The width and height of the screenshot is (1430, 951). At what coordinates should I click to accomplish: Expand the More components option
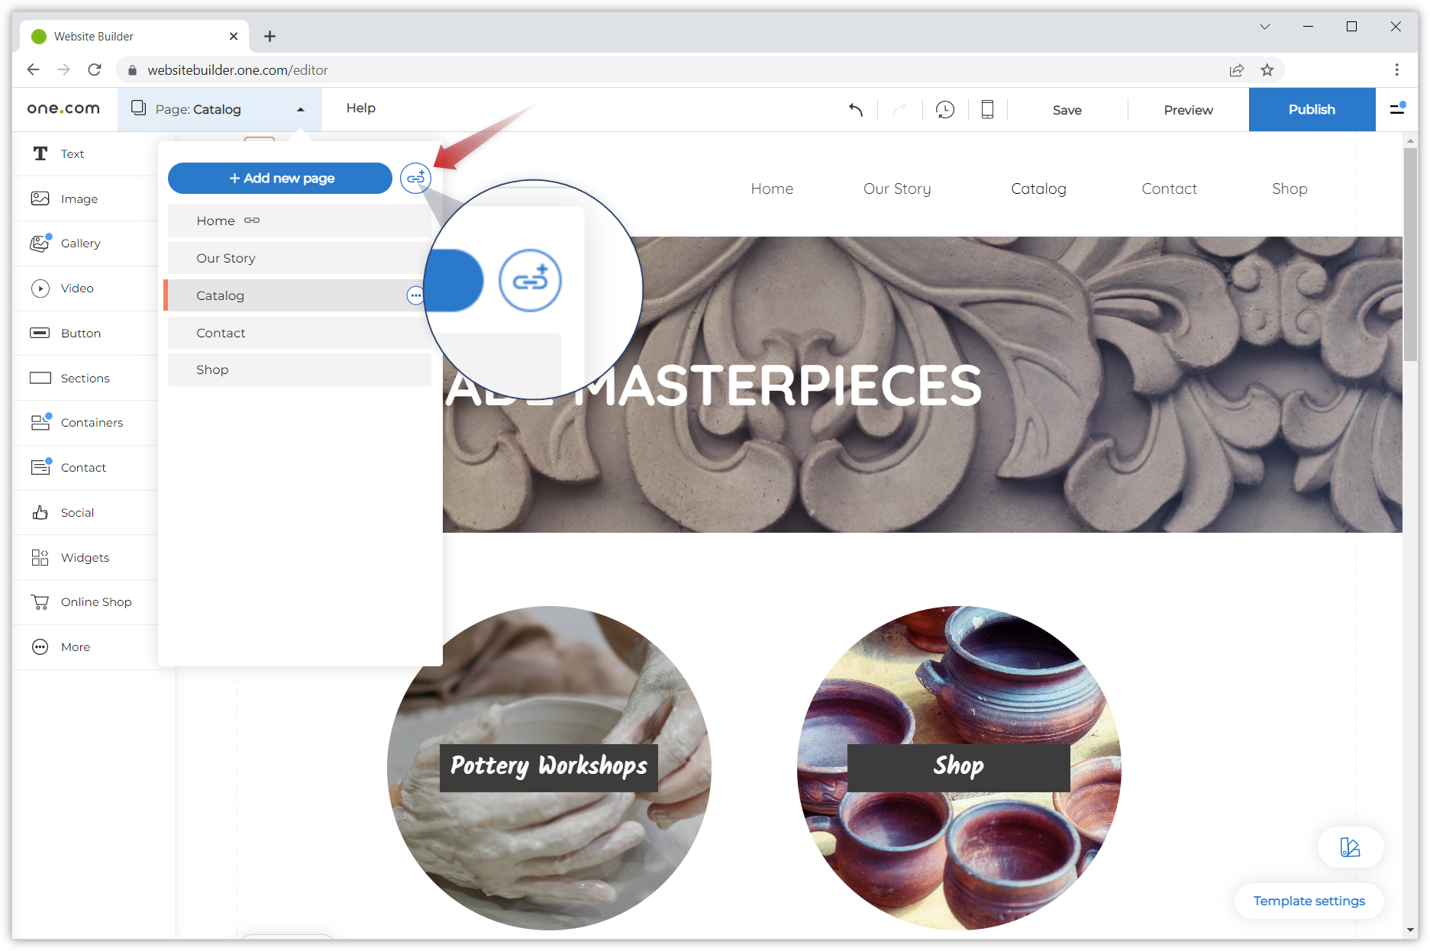coord(75,647)
